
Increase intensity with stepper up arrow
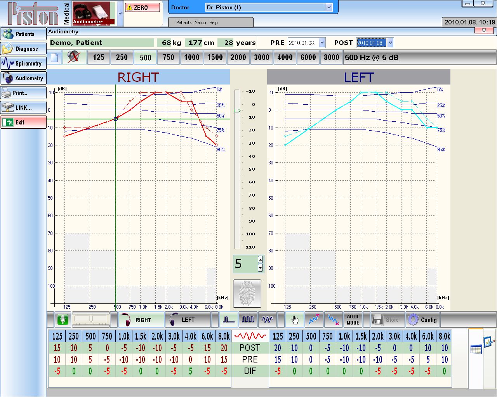pyautogui.click(x=260, y=260)
